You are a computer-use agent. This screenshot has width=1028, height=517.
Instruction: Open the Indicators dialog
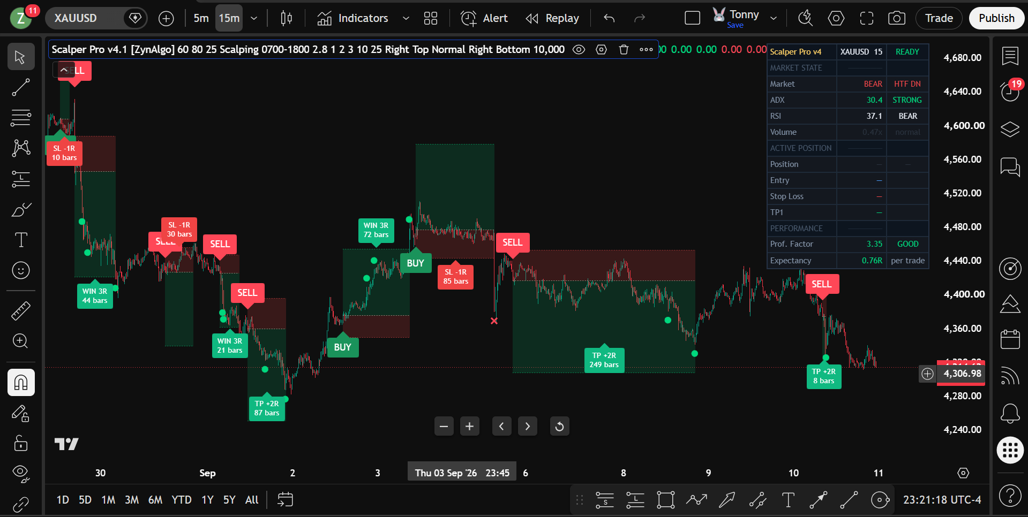[352, 18]
